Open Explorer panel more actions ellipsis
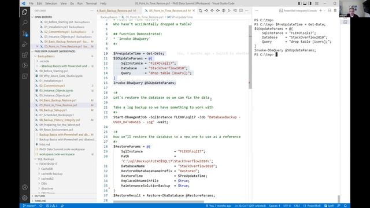370x208 pixels. point(92,10)
